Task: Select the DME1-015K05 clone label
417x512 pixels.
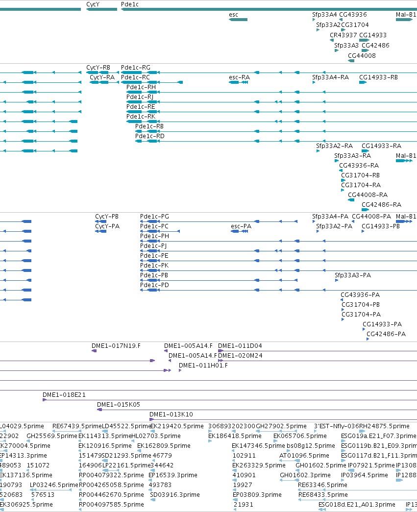Action: [119, 404]
